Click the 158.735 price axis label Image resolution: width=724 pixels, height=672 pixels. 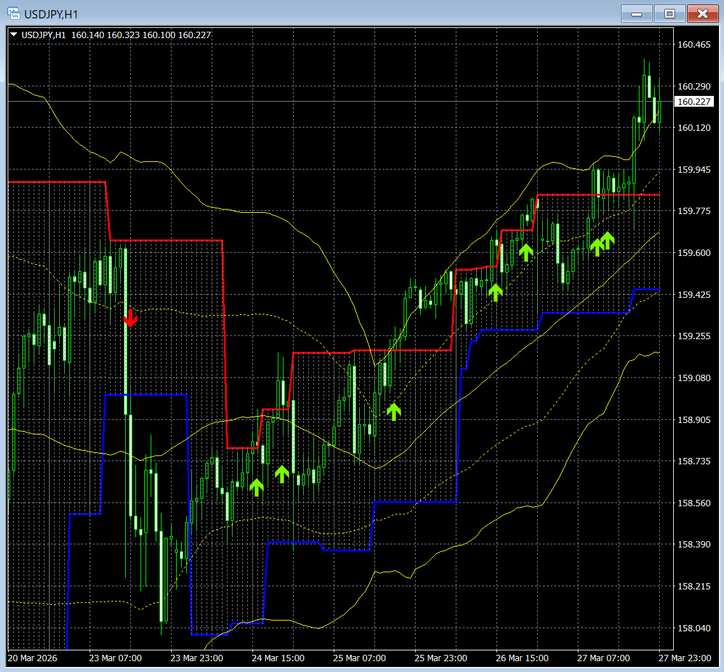[694, 461]
